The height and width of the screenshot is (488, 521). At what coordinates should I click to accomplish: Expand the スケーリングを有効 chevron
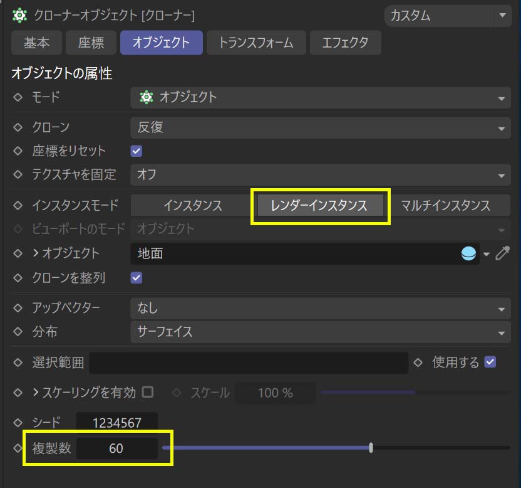[x=36, y=393]
